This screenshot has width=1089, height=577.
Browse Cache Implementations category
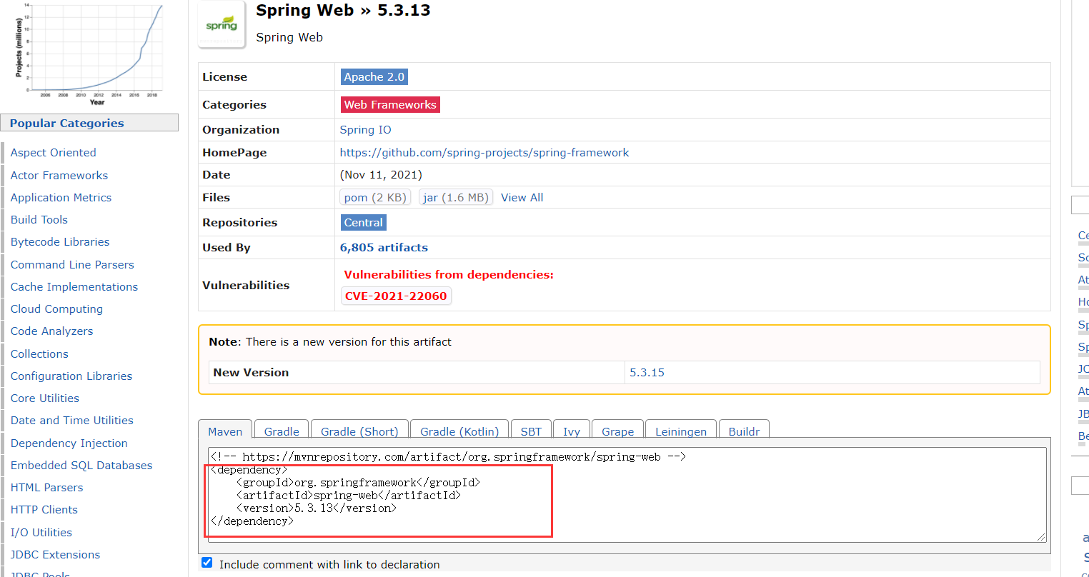click(74, 287)
